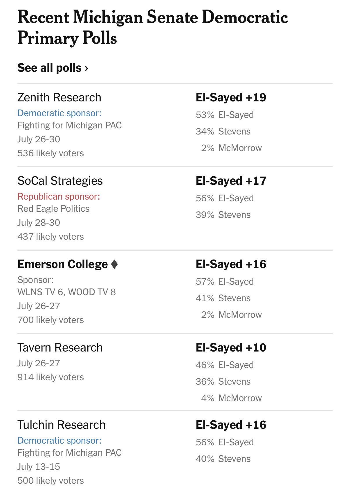Select Red Eagle Politics sponsor text

(x=53, y=209)
